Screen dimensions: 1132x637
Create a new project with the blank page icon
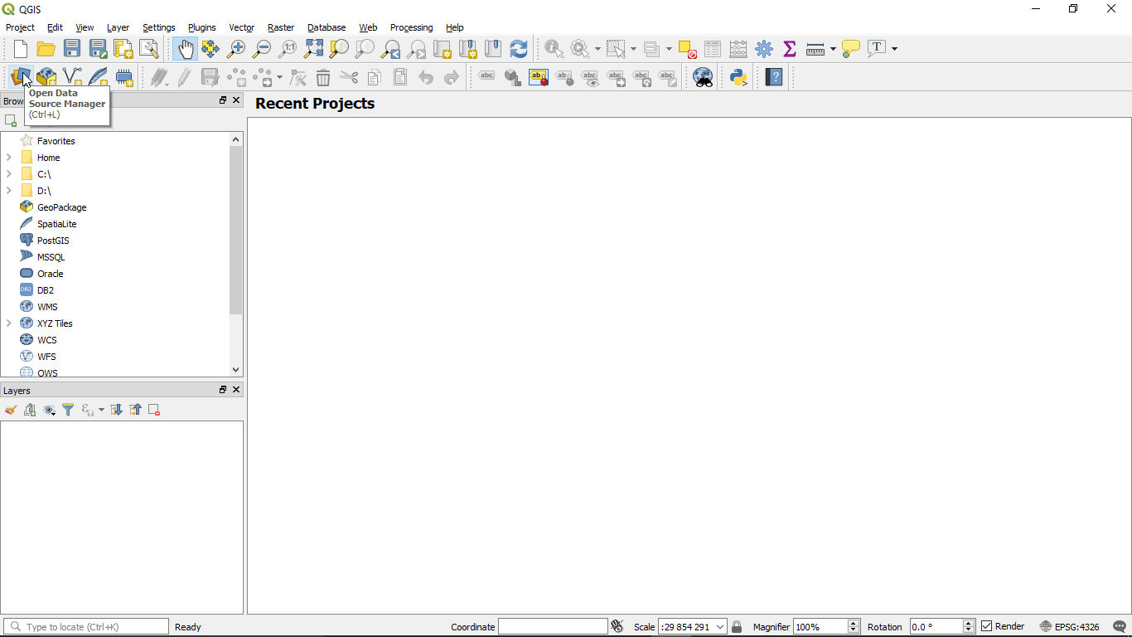21,49
